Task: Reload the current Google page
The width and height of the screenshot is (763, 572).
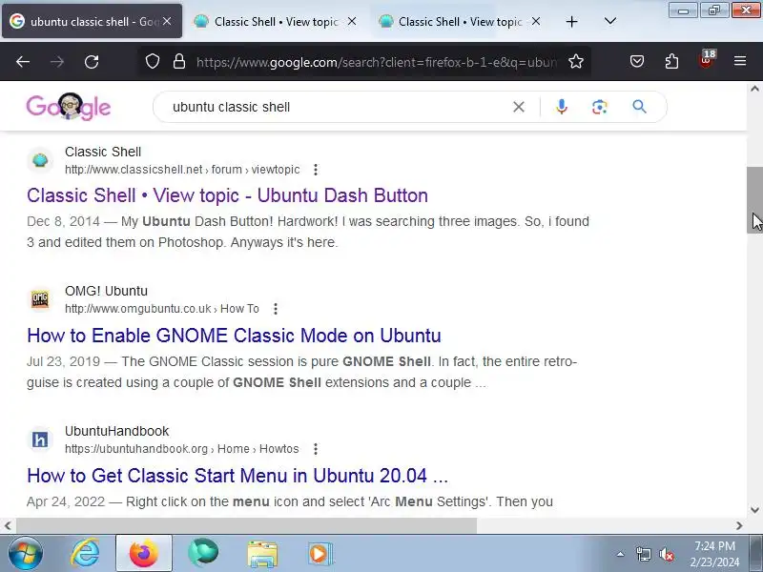Action: [92, 62]
